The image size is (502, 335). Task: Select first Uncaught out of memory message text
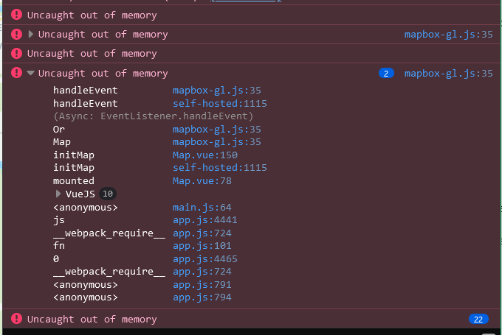pyautogui.click(x=92, y=15)
